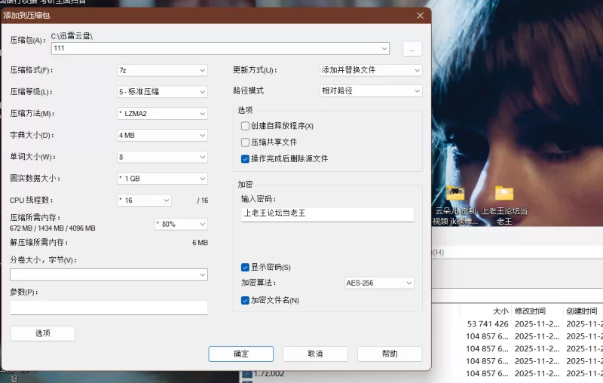The image size is (603, 383).
Task: Uncheck 操作完成后删除源文件 option
Action: click(x=245, y=158)
